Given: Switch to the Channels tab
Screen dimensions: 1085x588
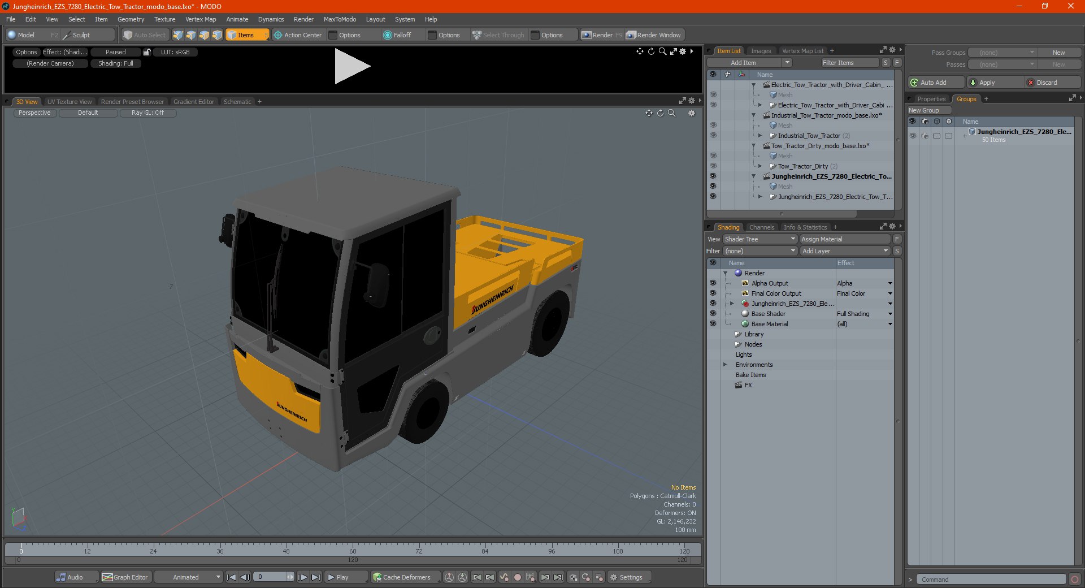Looking at the screenshot, I should click(761, 227).
